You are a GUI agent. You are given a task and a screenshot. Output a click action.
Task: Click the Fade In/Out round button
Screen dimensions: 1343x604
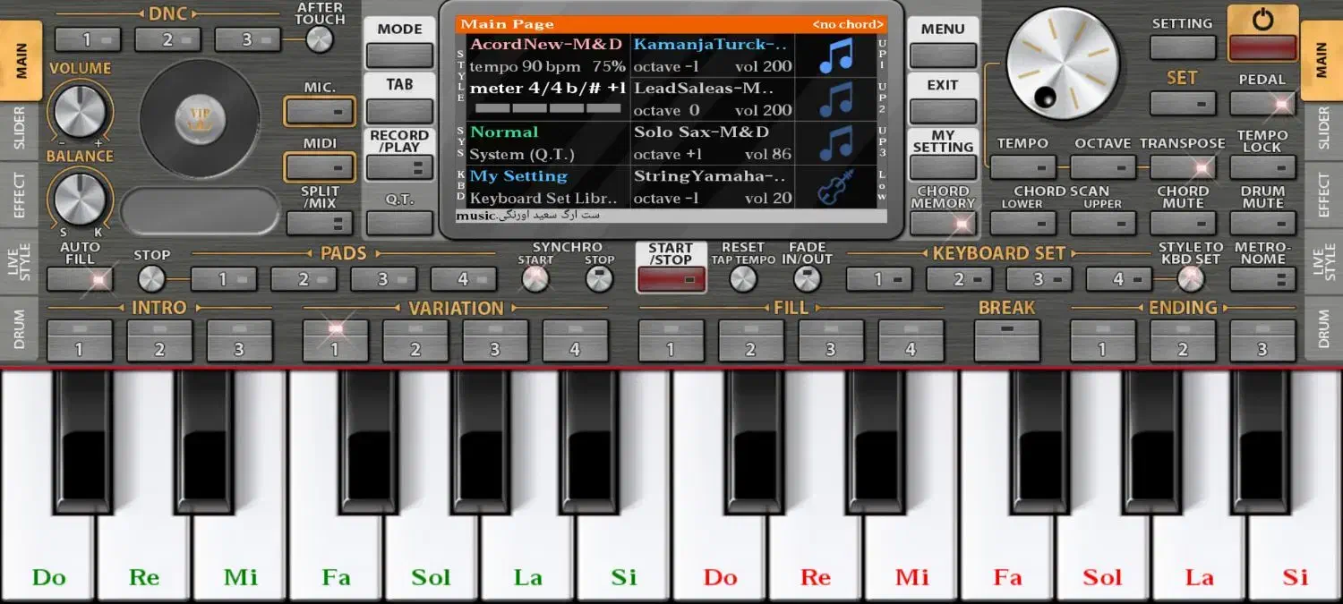(807, 279)
